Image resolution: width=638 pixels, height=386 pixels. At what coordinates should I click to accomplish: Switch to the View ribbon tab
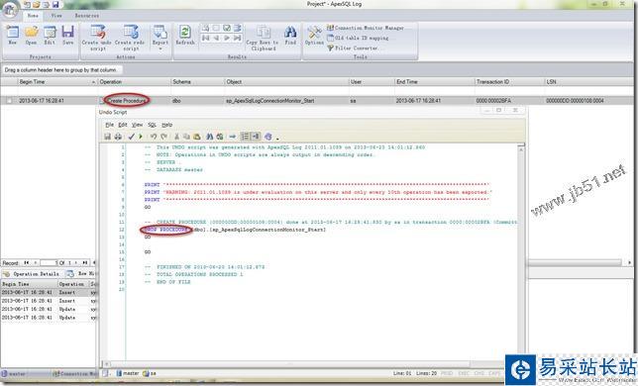pos(56,16)
